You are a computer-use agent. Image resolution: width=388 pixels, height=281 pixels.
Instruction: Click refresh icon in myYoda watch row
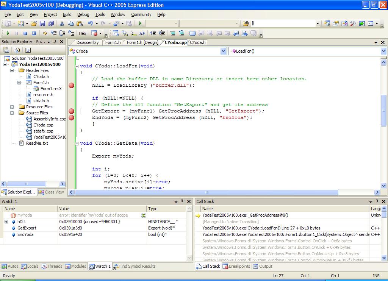pyautogui.click(x=143, y=215)
